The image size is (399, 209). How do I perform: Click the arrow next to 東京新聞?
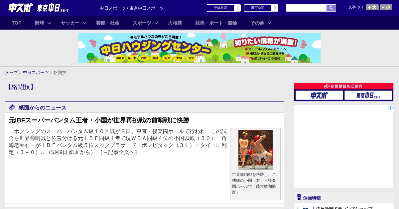tap(274, 8)
